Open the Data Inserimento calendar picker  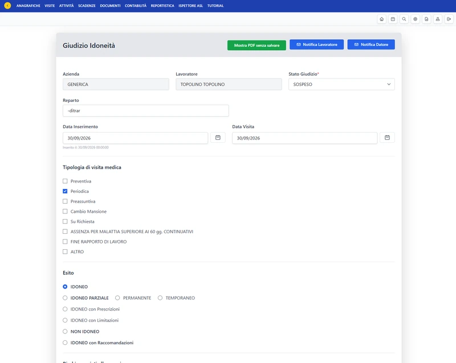[x=218, y=138]
